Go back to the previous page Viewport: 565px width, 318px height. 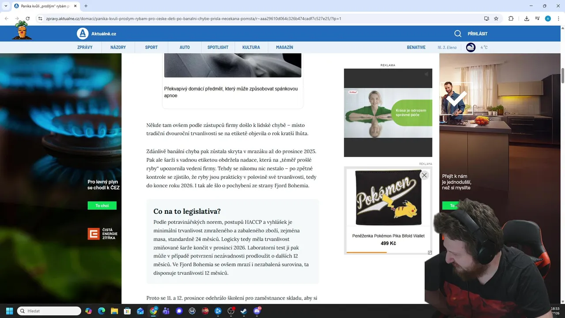(7, 19)
